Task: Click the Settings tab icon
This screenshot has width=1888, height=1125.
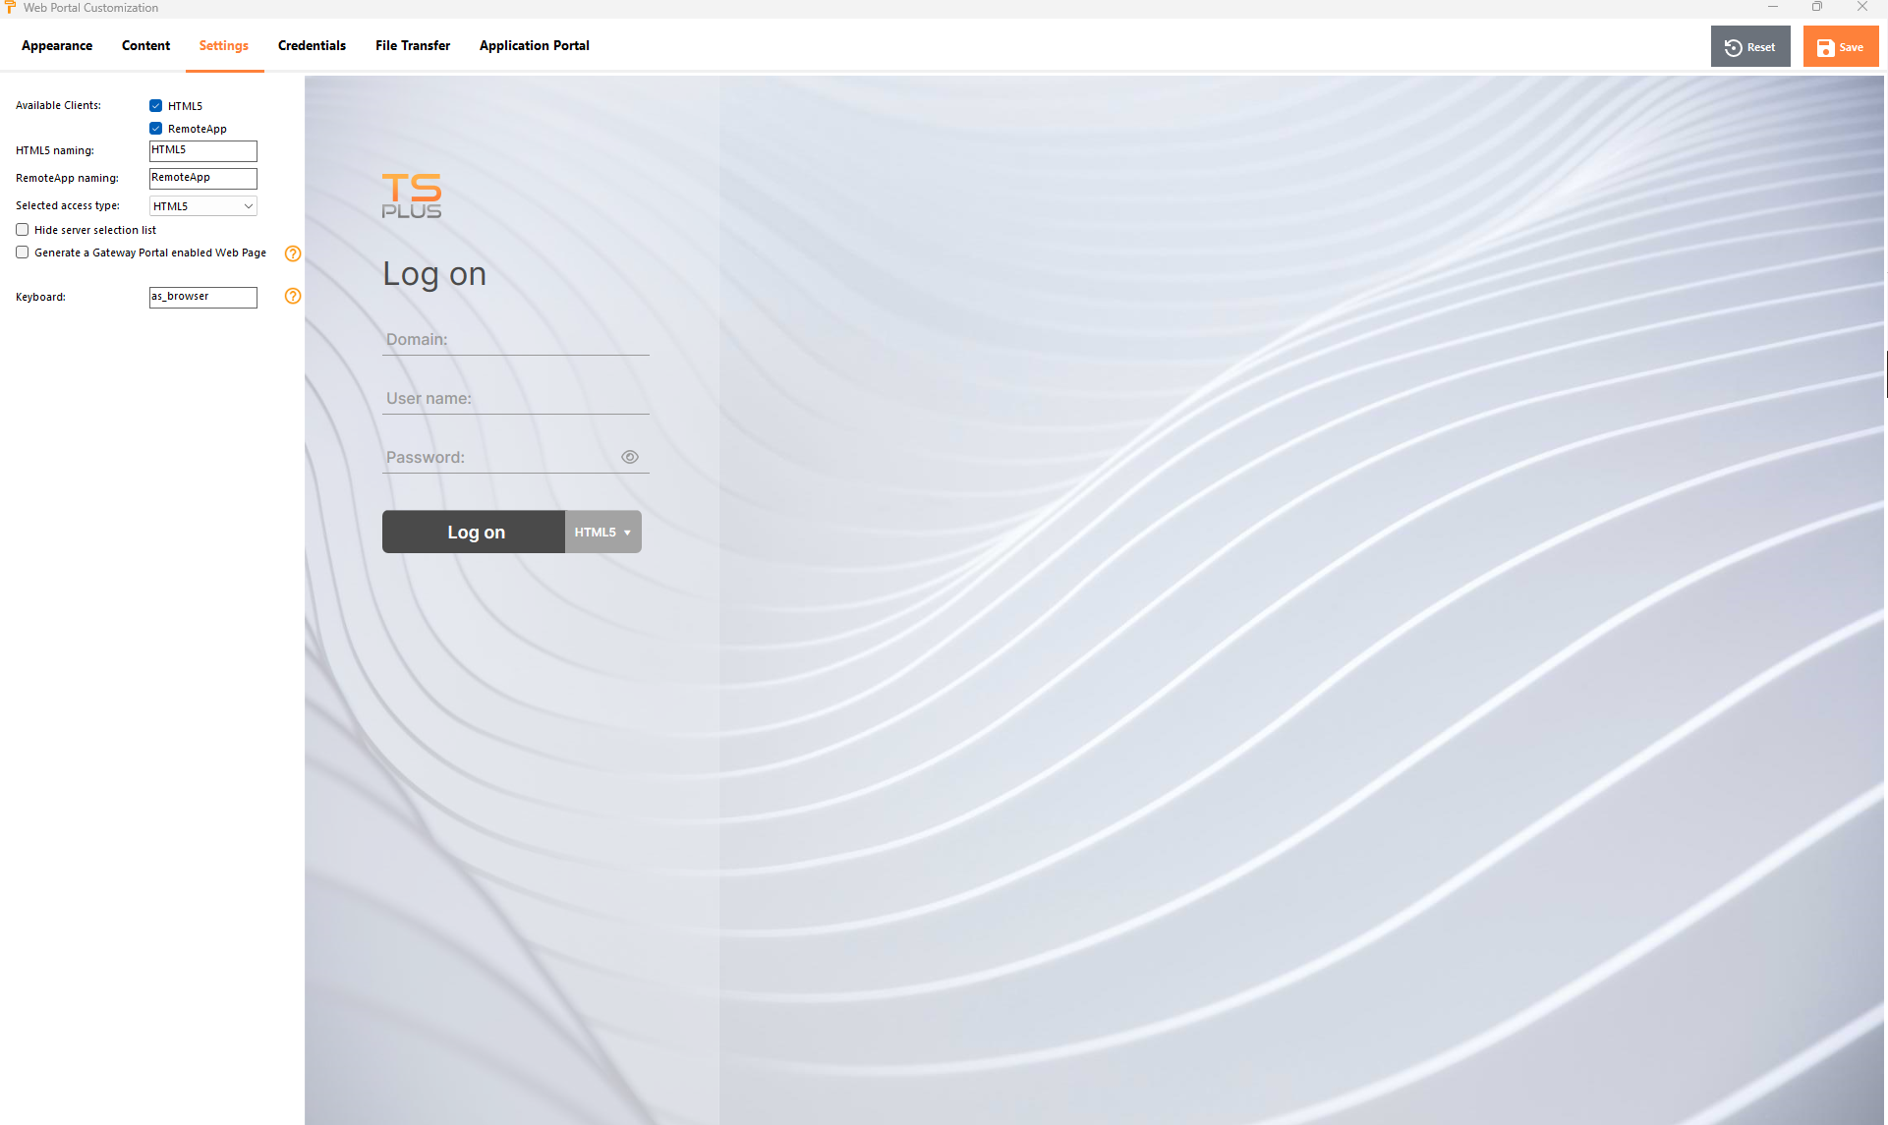Action: tap(224, 45)
